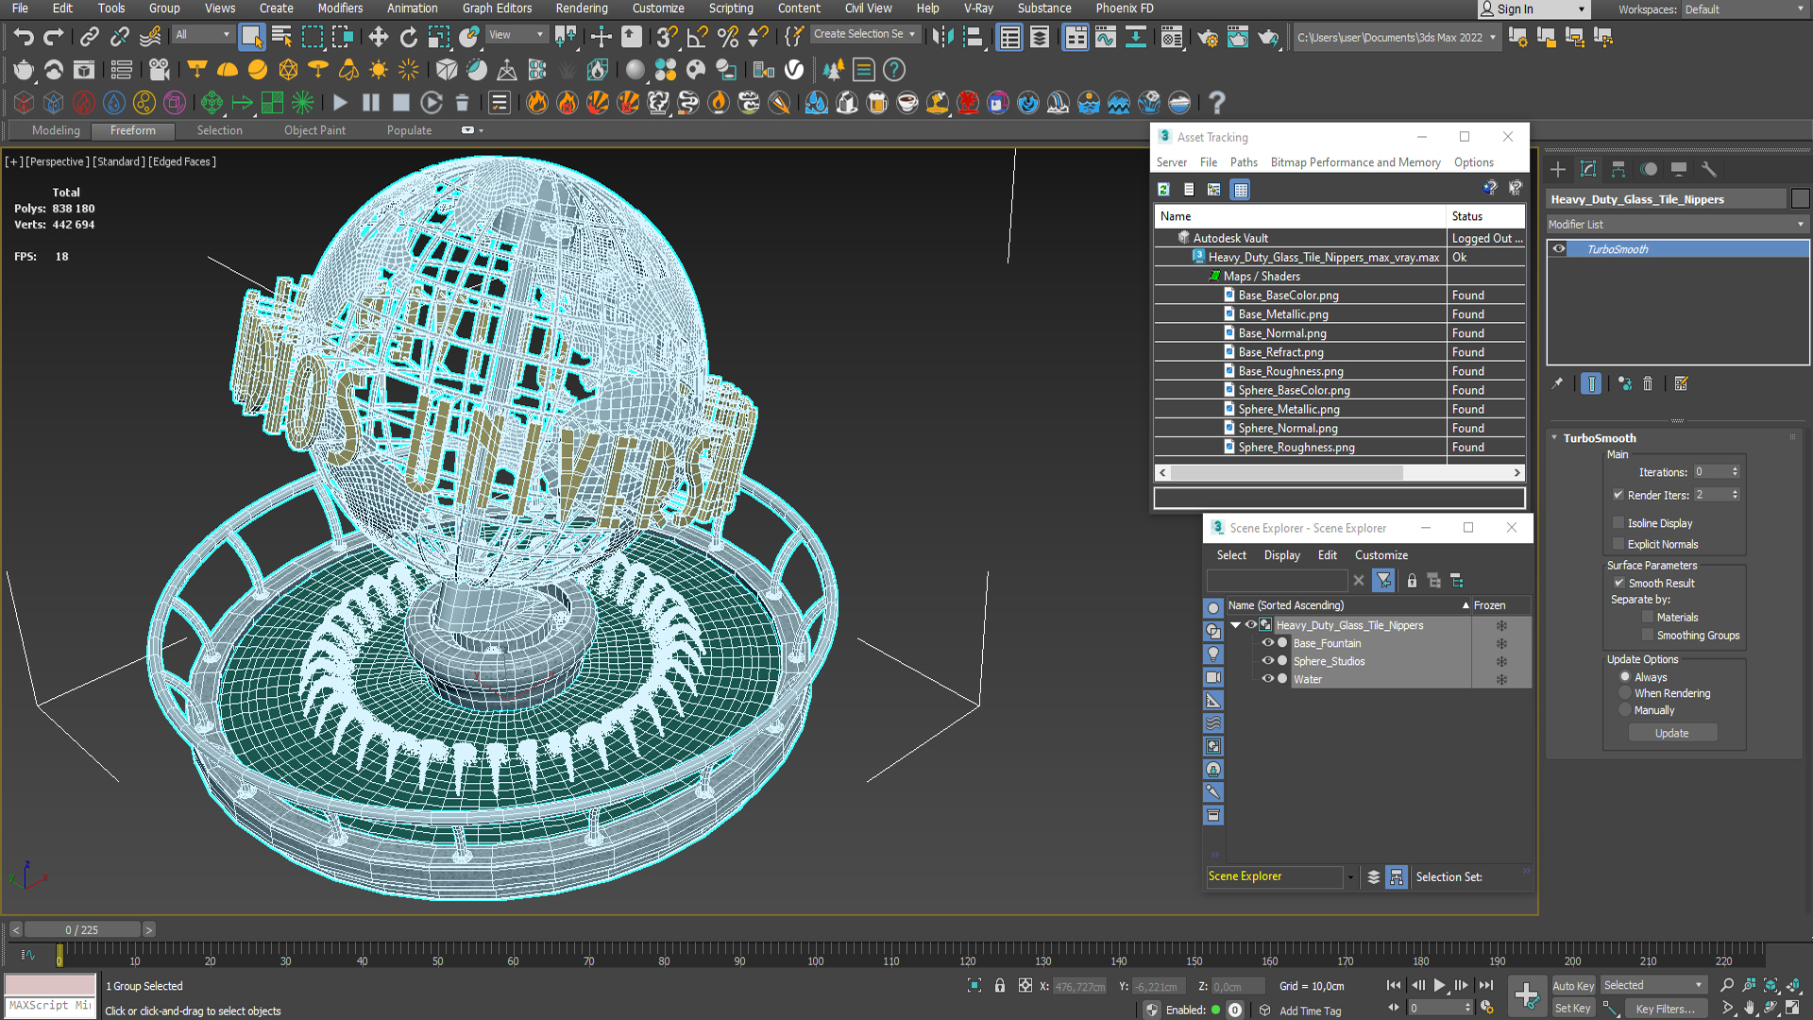1813x1020 pixels.
Task: Click Configure Modifier Sets icon
Action: tap(1682, 383)
